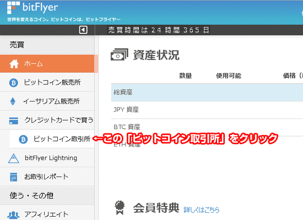Open お取引レポート menu item
Image resolution: width=303 pixels, height=220 pixels.
pyautogui.click(x=47, y=177)
